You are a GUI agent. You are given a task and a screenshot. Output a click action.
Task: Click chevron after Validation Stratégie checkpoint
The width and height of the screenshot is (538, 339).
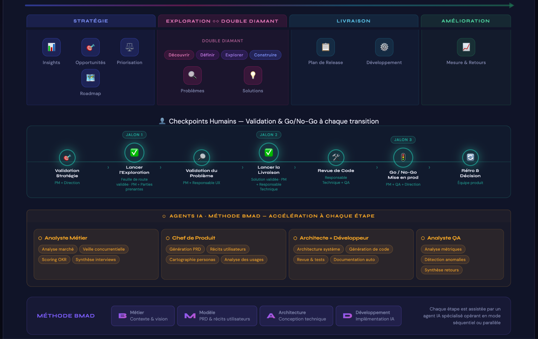[108, 168]
